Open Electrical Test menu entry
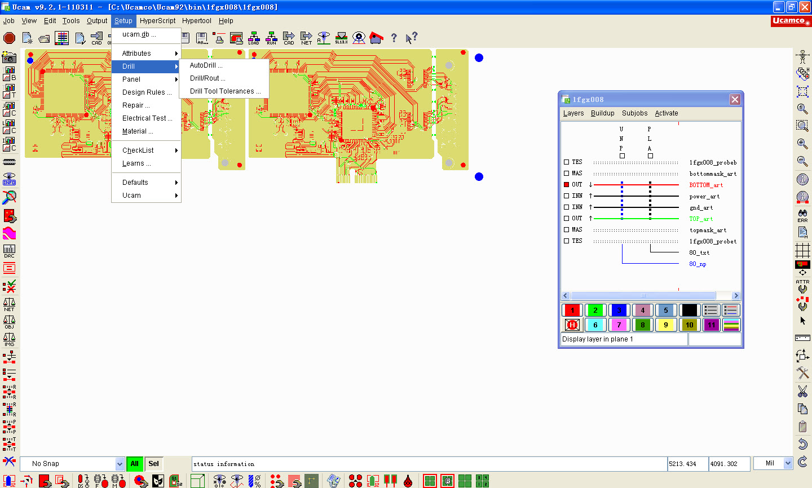The height and width of the screenshot is (488, 812). tap(147, 118)
